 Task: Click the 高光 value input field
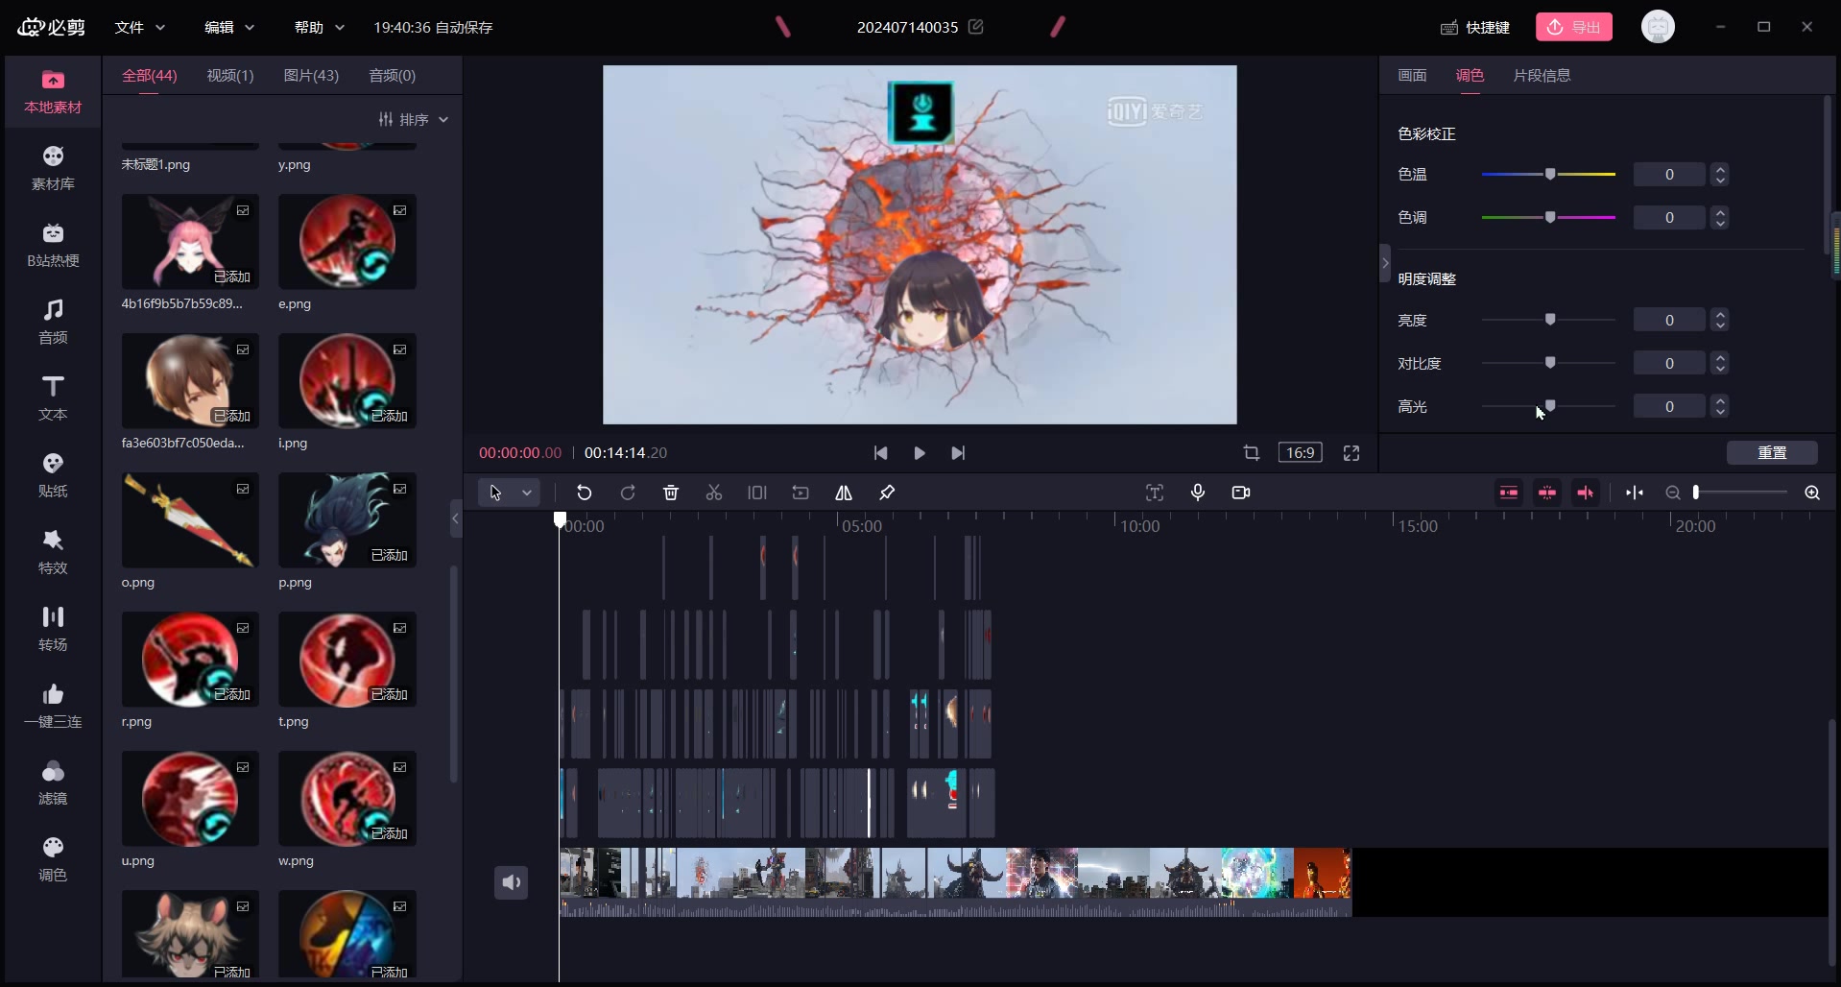tap(1669, 406)
